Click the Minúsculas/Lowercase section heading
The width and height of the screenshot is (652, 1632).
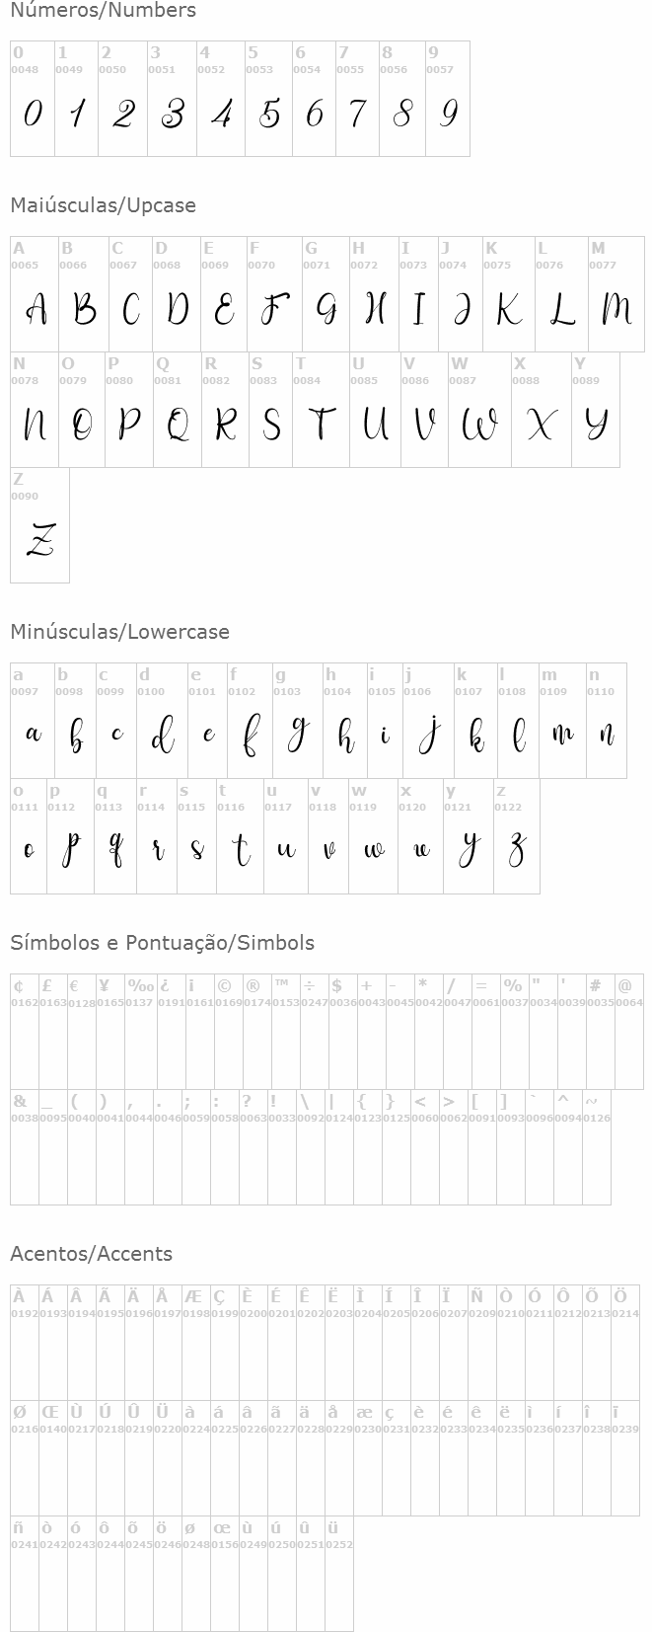pyautogui.click(x=119, y=632)
